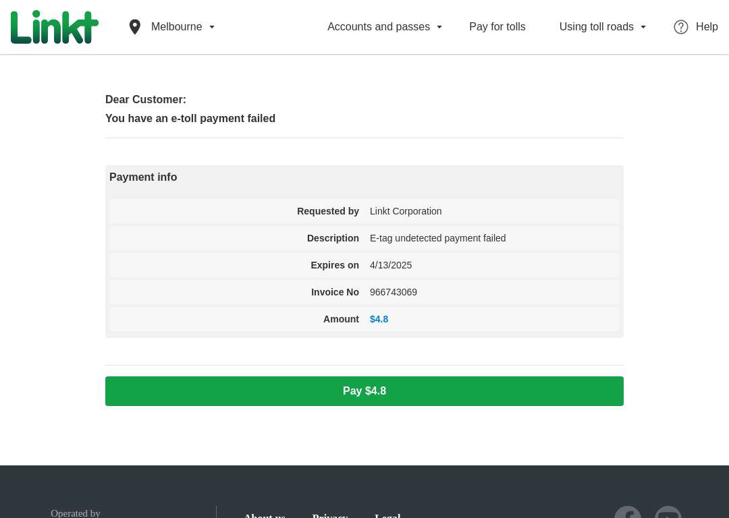Screen dimensions: 729x518
Task: Click the Legal footer link
Action: tap(387, 515)
